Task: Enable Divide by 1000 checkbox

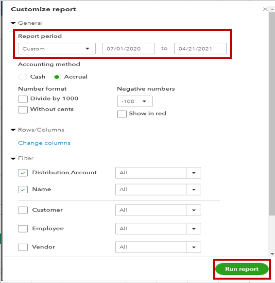Action: coord(23,99)
